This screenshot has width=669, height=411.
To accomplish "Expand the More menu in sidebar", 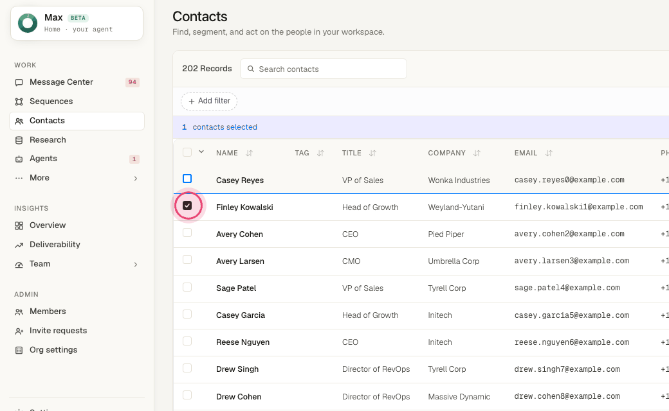I will tap(77, 178).
